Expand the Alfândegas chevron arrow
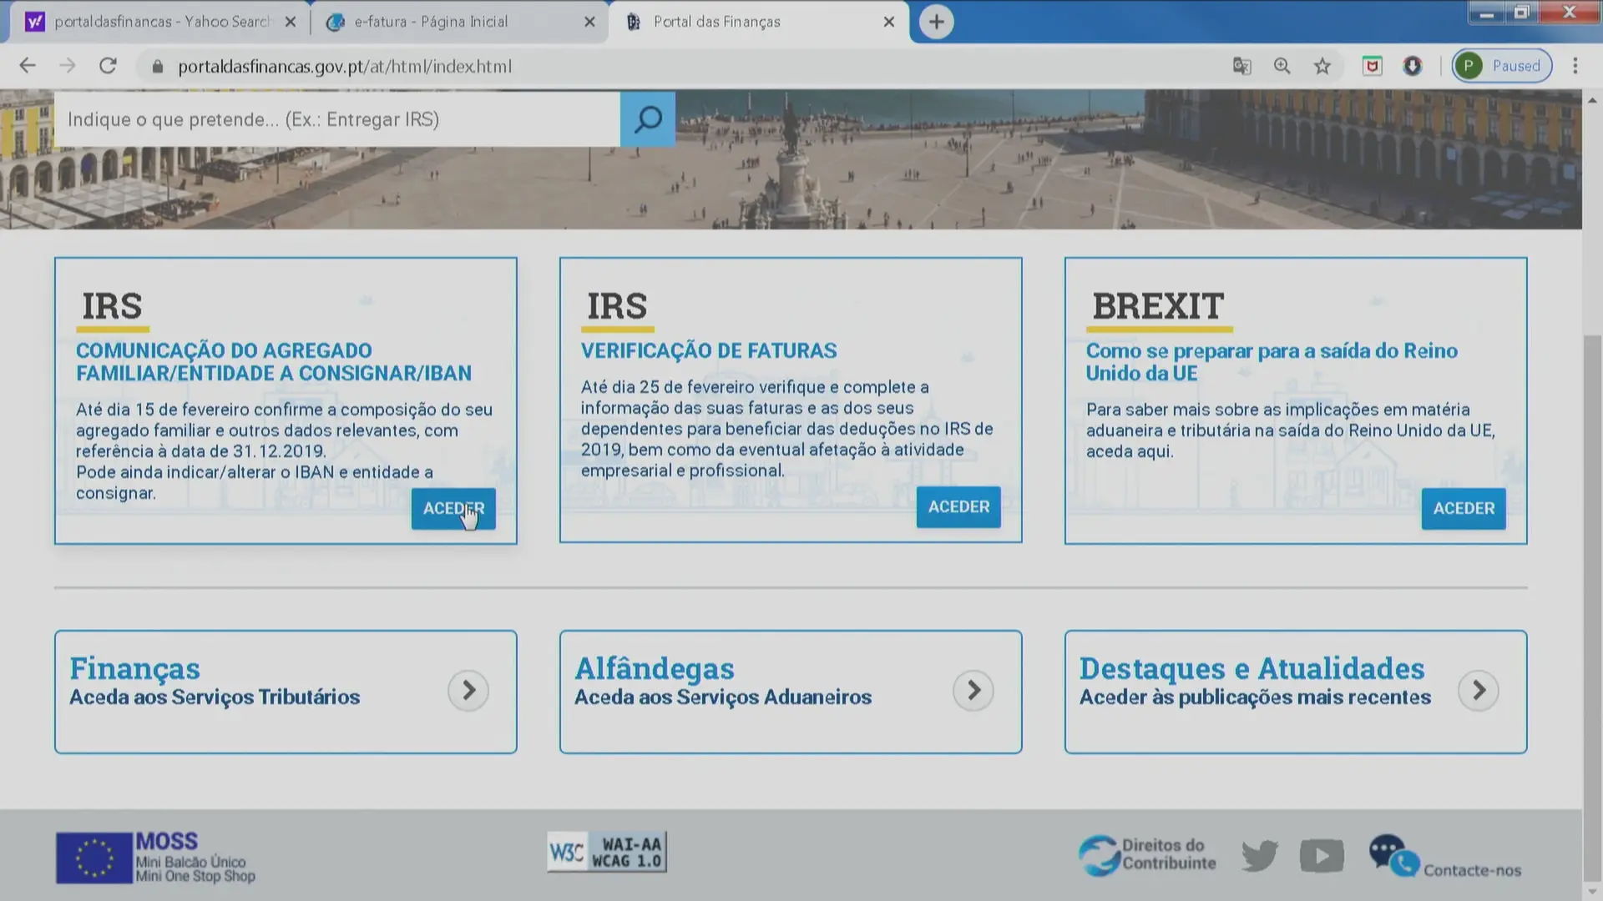Screen dimensions: 1603x901 pos(973,691)
